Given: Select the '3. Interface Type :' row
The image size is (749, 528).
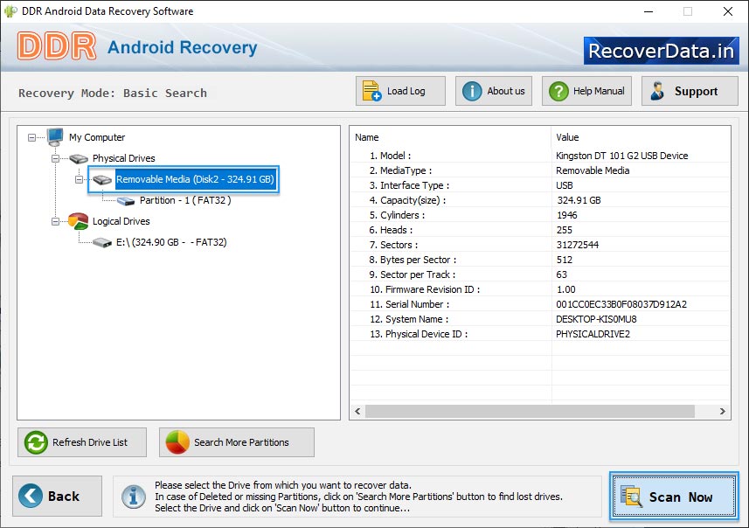Looking at the screenshot, I should coord(540,185).
